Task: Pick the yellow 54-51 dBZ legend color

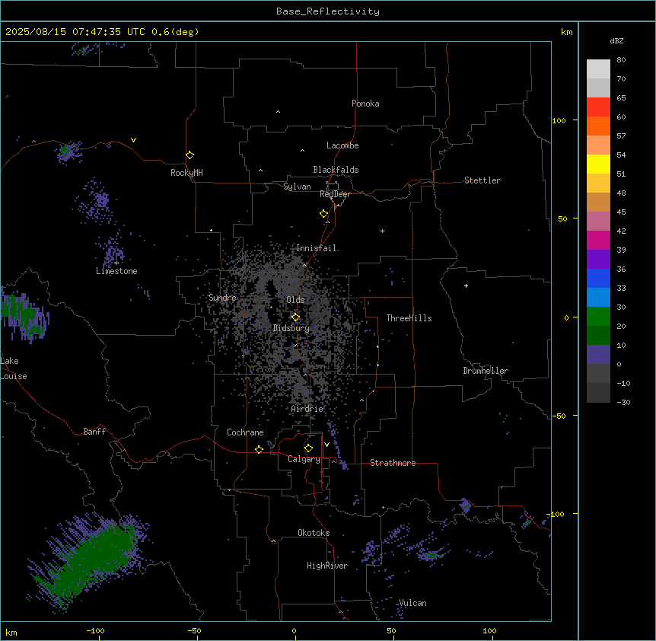Action: coord(598,164)
